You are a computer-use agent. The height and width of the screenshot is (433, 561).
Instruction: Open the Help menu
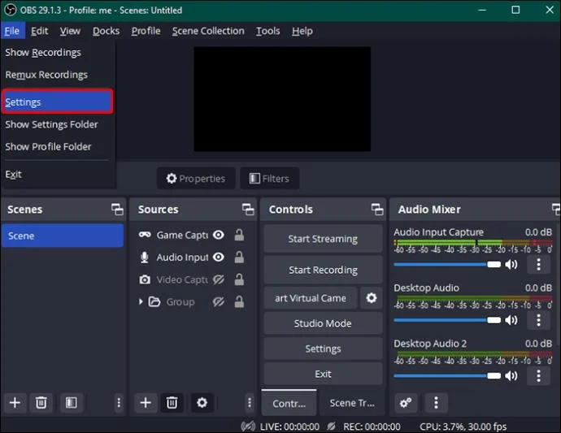click(x=302, y=31)
